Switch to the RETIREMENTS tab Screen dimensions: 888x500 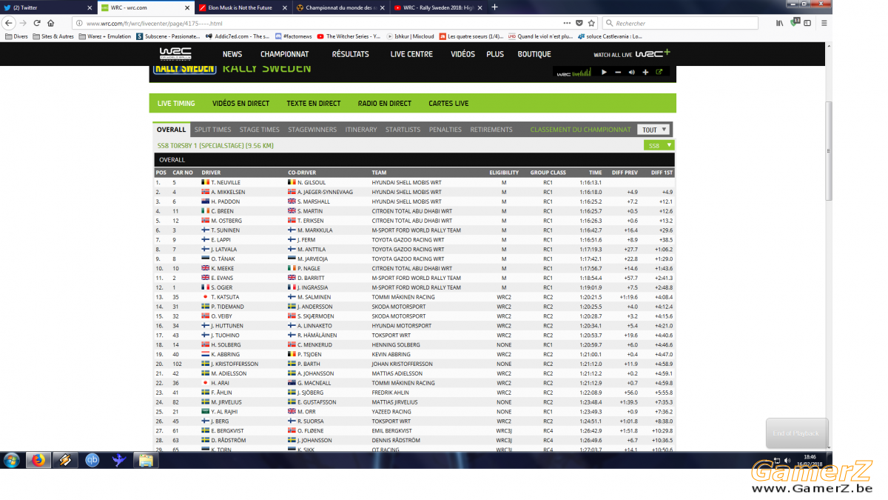click(491, 130)
